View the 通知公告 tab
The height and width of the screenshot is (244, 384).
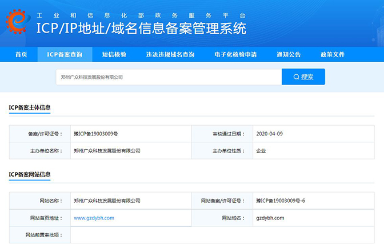point(289,55)
